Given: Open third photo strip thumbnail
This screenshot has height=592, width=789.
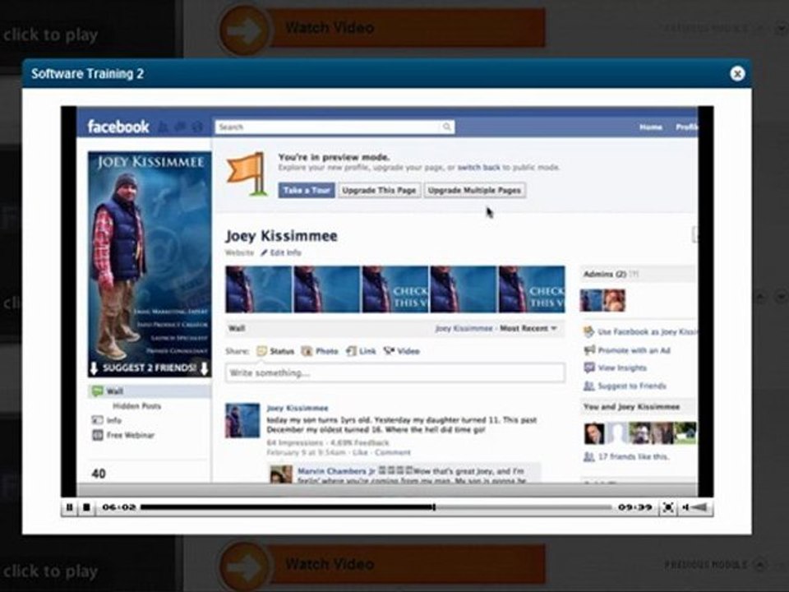Looking at the screenshot, I should [x=395, y=289].
